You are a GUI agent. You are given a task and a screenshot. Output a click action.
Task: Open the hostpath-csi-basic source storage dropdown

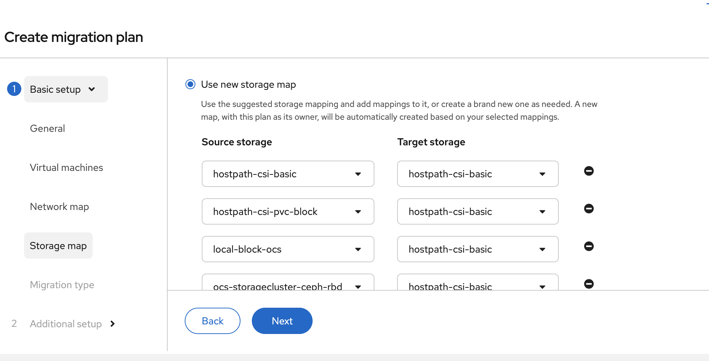tap(288, 174)
